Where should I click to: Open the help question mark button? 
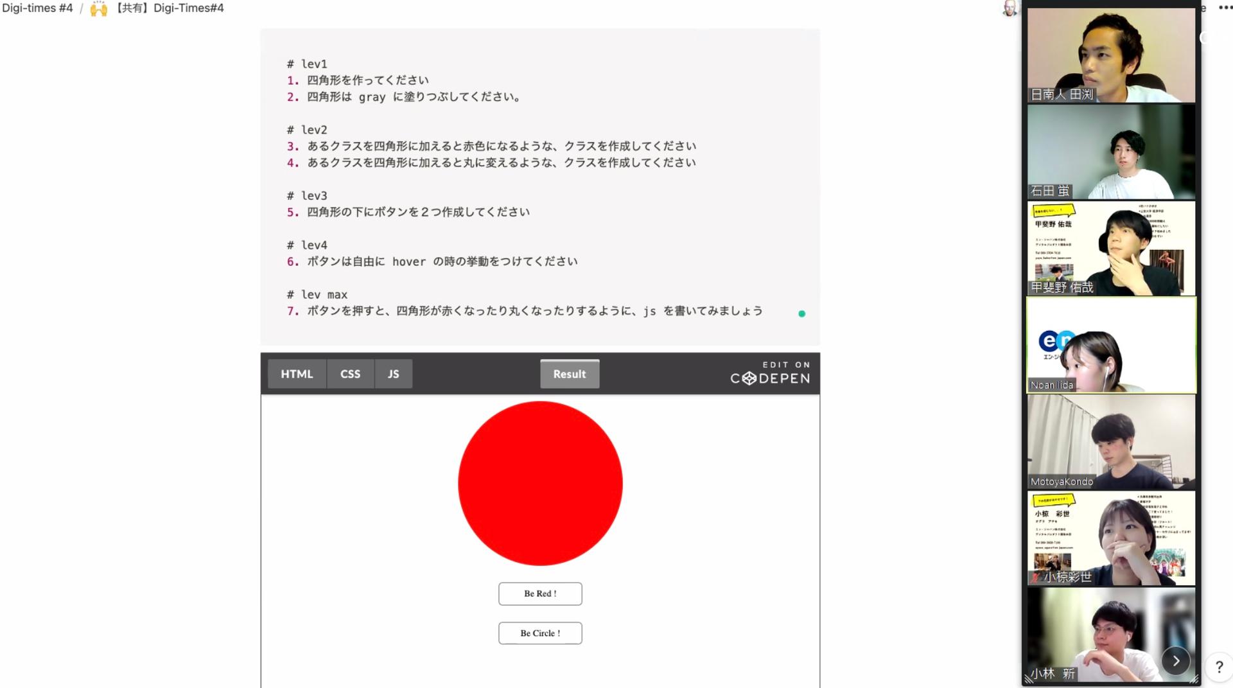pyautogui.click(x=1218, y=667)
